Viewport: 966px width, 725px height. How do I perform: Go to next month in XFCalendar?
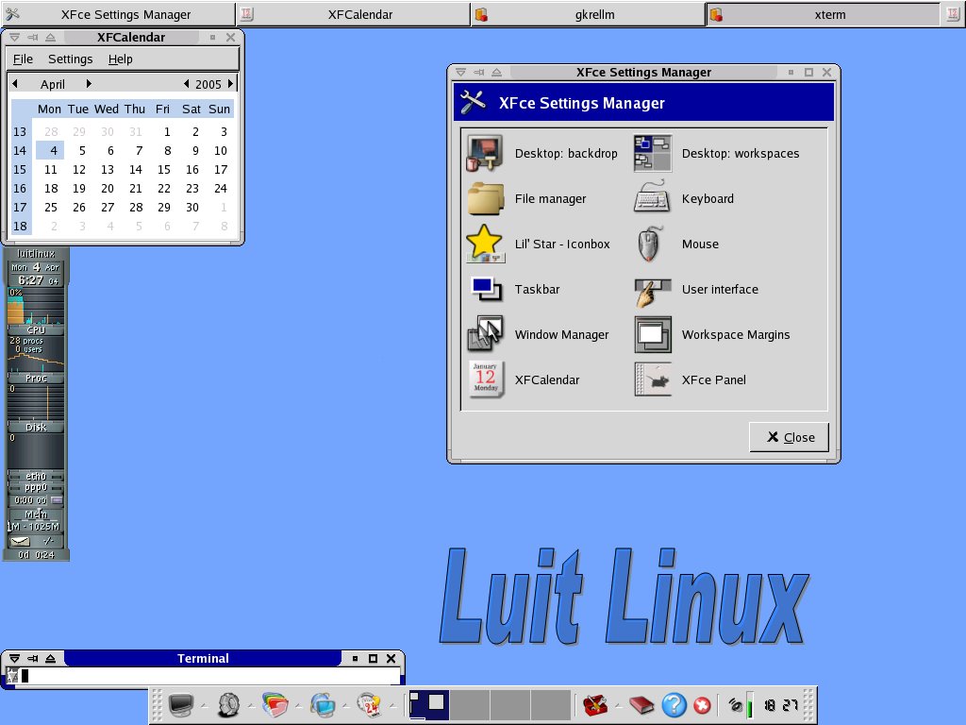pyautogui.click(x=89, y=83)
